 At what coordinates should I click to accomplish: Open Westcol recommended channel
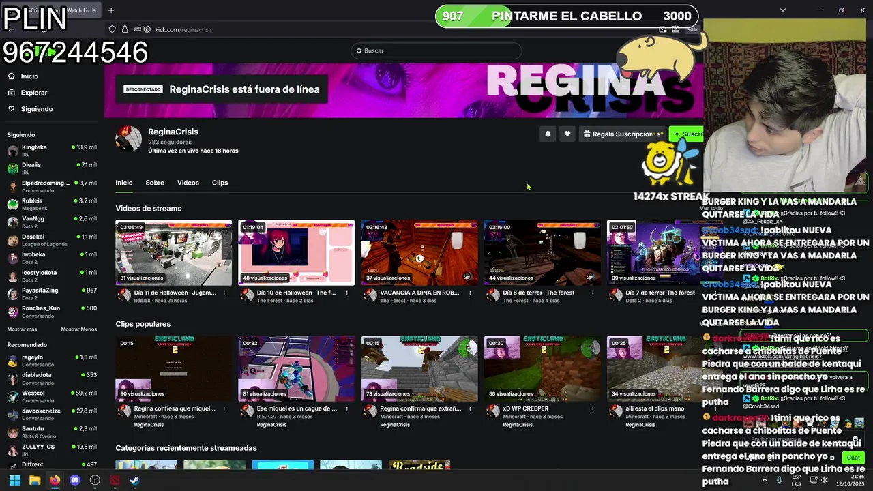pos(52,396)
